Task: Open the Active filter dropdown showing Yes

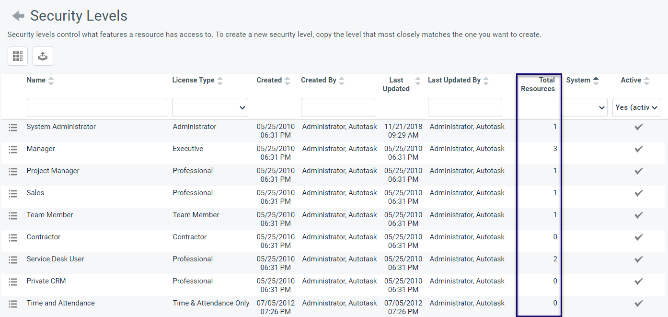Action: coord(636,107)
